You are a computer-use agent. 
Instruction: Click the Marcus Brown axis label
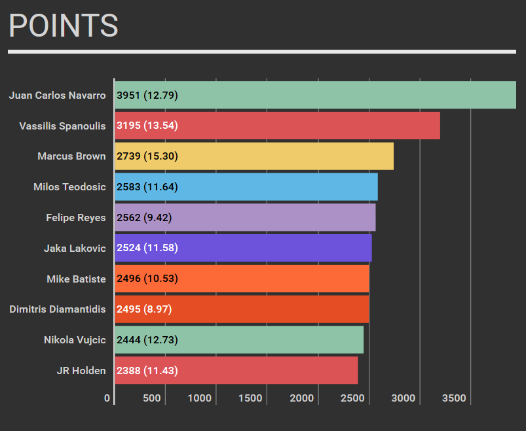(x=71, y=156)
